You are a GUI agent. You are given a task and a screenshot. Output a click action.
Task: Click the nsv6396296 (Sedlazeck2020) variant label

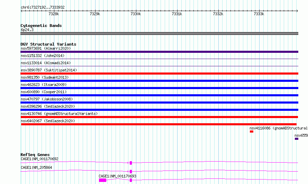(x=48, y=106)
